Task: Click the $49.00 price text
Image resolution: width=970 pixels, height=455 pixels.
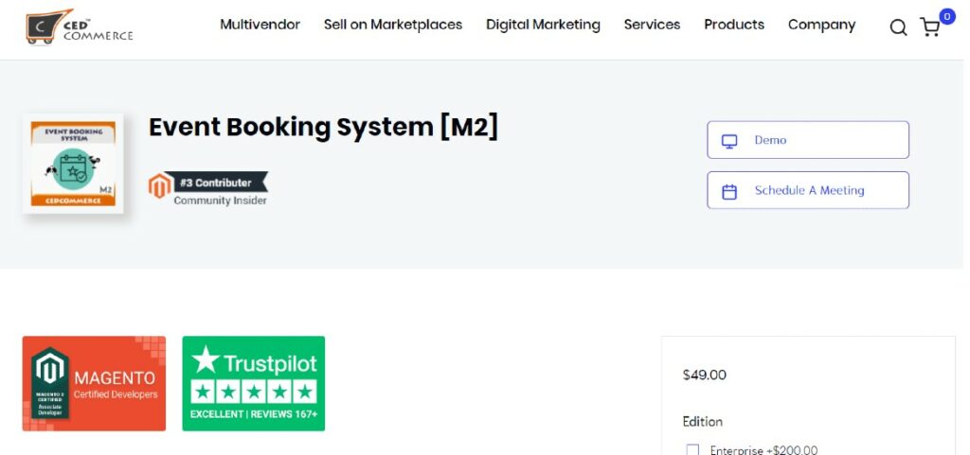Action: [704, 375]
